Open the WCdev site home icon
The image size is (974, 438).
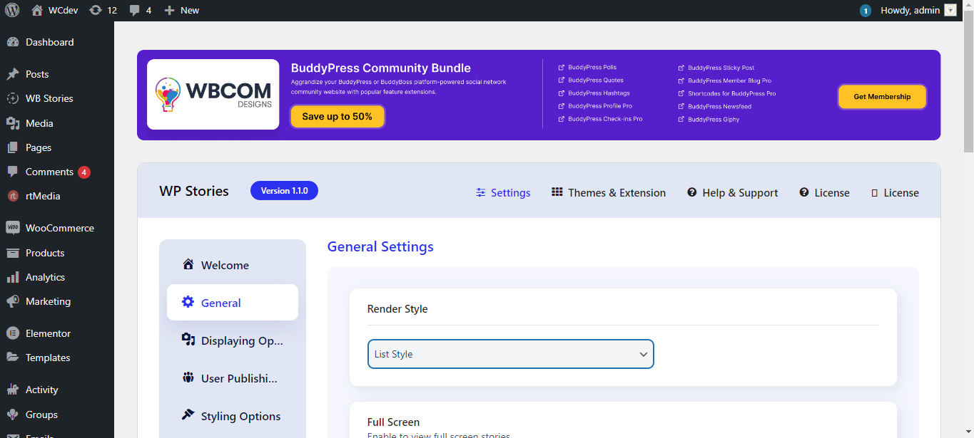tap(37, 10)
